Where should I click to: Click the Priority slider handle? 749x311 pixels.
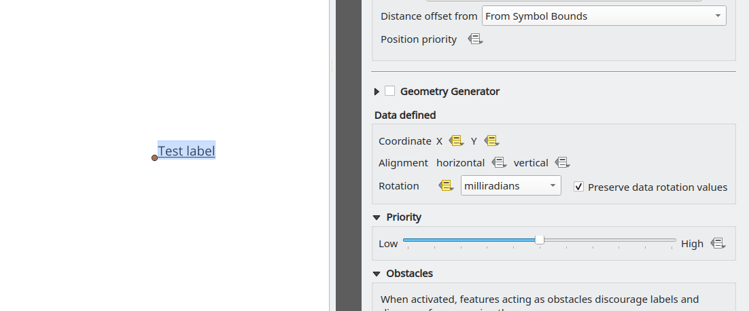click(540, 240)
